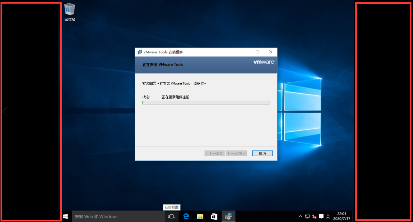
Task: Select the VMware Tools installer taskbar icon
Action: pyautogui.click(x=228, y=216)
